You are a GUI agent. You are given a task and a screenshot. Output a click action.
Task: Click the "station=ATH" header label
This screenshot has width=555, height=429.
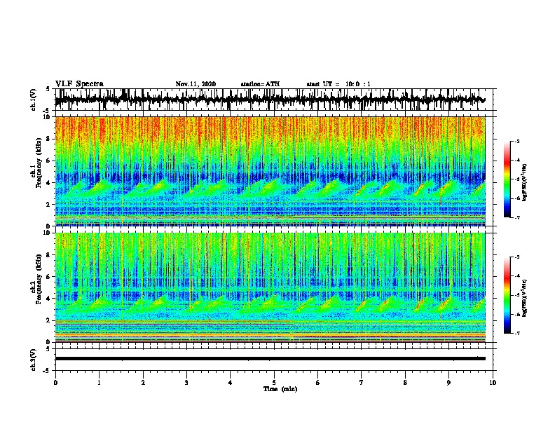pos(260,84)
